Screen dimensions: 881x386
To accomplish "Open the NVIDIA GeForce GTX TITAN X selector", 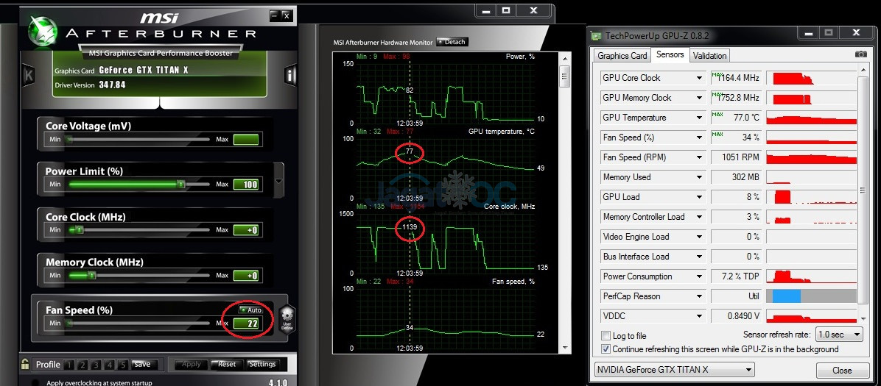I will tap(674, 370).
